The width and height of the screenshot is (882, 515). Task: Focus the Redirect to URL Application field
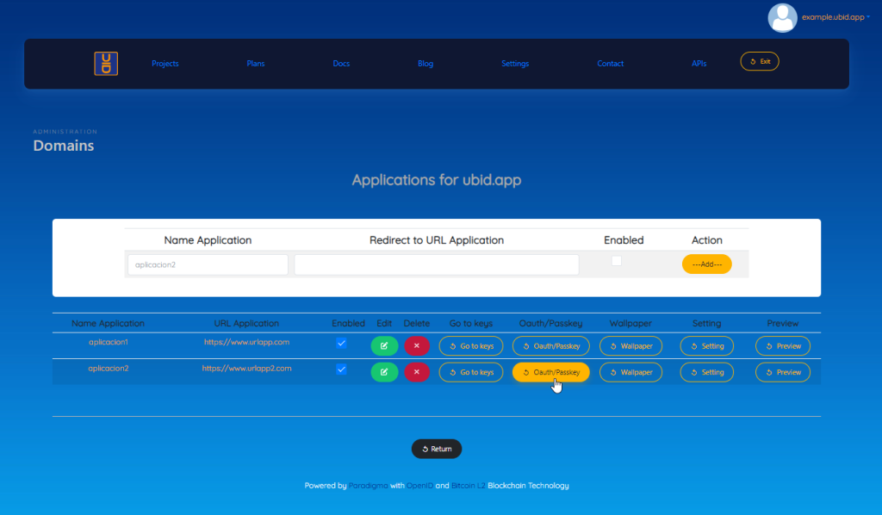(436, 264)
